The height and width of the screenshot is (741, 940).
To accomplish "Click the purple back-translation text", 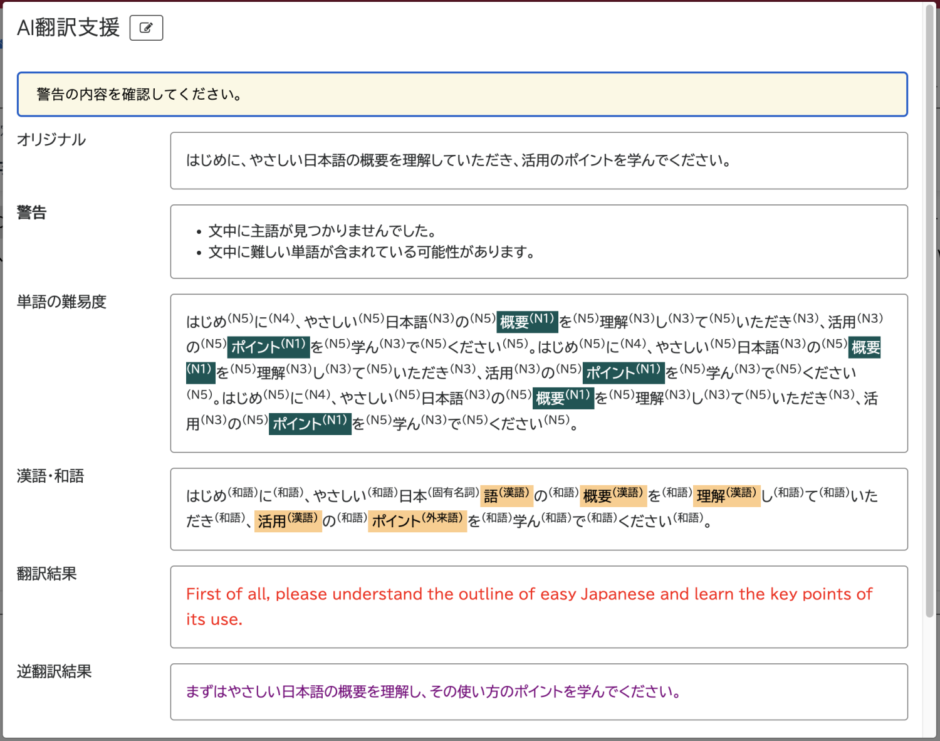I will 433,692.
